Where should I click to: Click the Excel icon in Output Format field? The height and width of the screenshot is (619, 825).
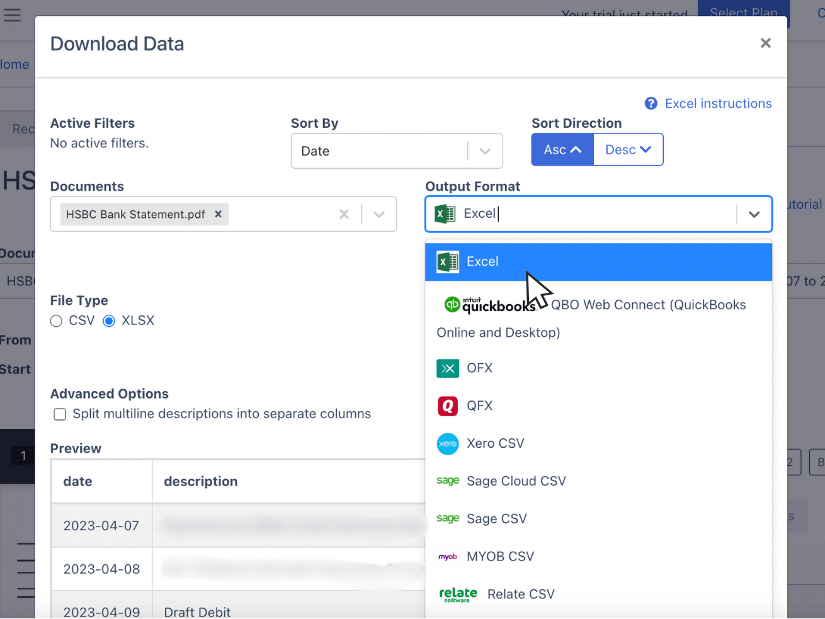click(445, 214)
